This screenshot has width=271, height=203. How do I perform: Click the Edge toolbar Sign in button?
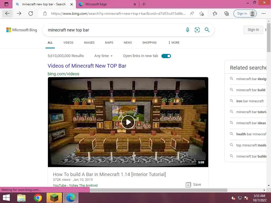pos(245,13)
